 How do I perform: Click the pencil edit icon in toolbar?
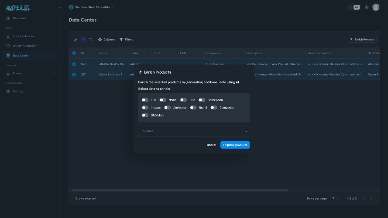click(x=76, y=40)
